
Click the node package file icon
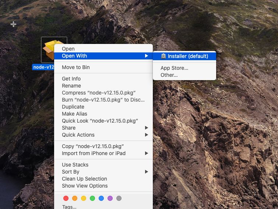[48, 50]
